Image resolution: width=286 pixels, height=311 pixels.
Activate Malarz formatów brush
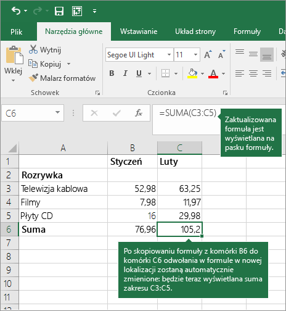(x=62, y=78)
